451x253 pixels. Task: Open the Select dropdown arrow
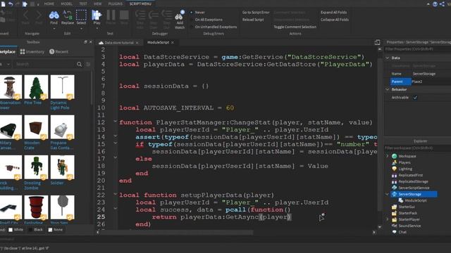pyautogui.click(x=81, y=29)
